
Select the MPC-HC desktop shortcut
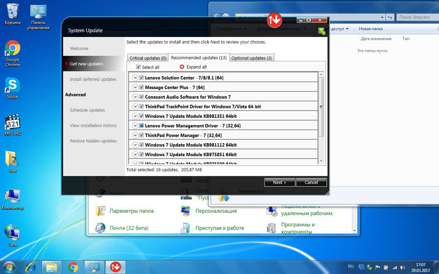(x=13, y=125)
